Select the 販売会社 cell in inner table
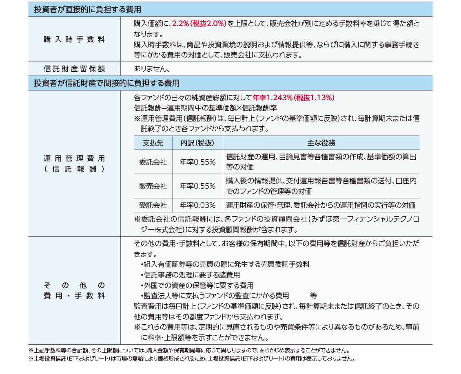Viewport: 461px width, 374px height. (153, 186)
